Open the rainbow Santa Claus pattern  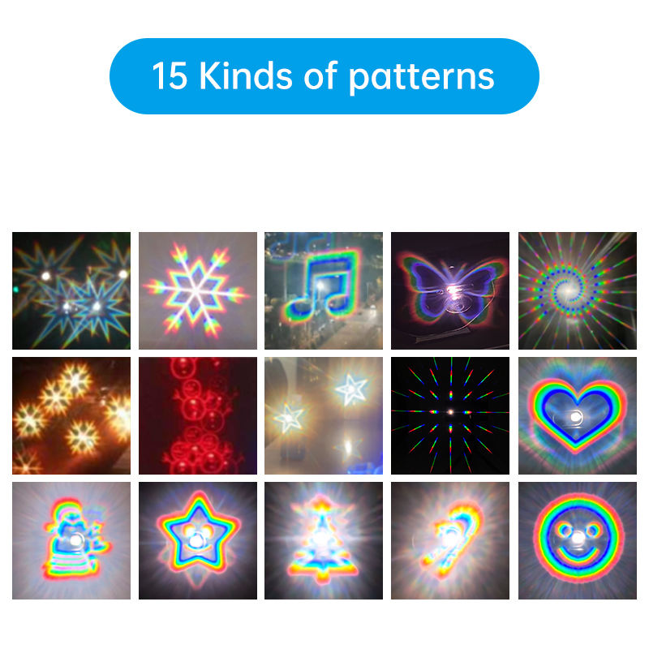tap(71, 540)
